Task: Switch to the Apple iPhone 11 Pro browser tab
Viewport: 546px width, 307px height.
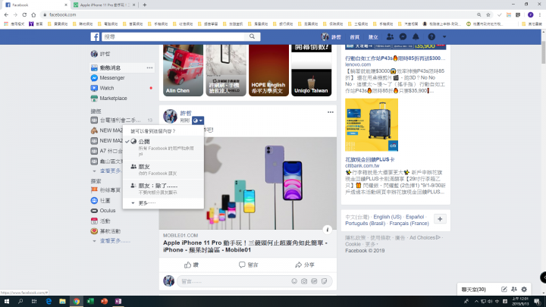Action: click(105, 5)
